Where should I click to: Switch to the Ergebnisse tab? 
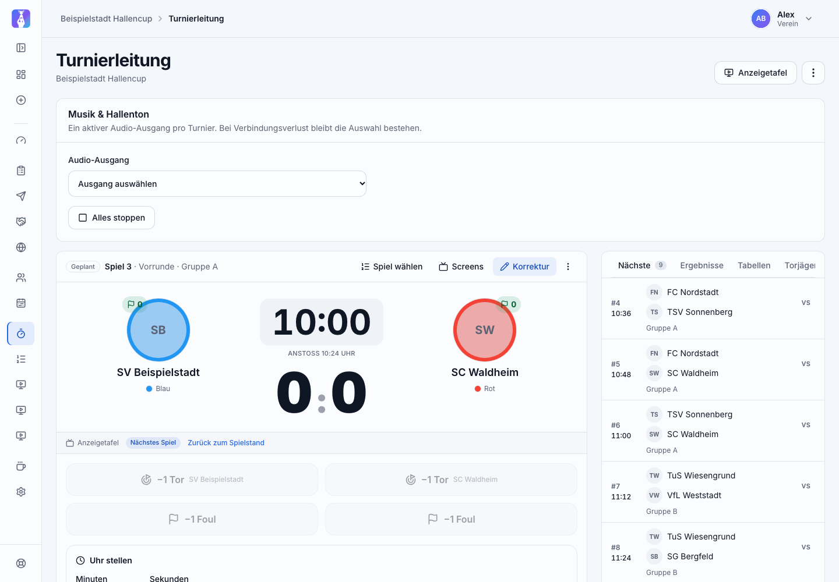coord(701,265)
